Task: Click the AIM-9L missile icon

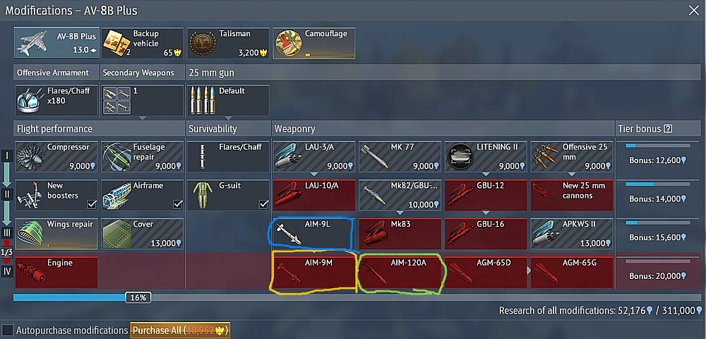Action: [289, 234]
